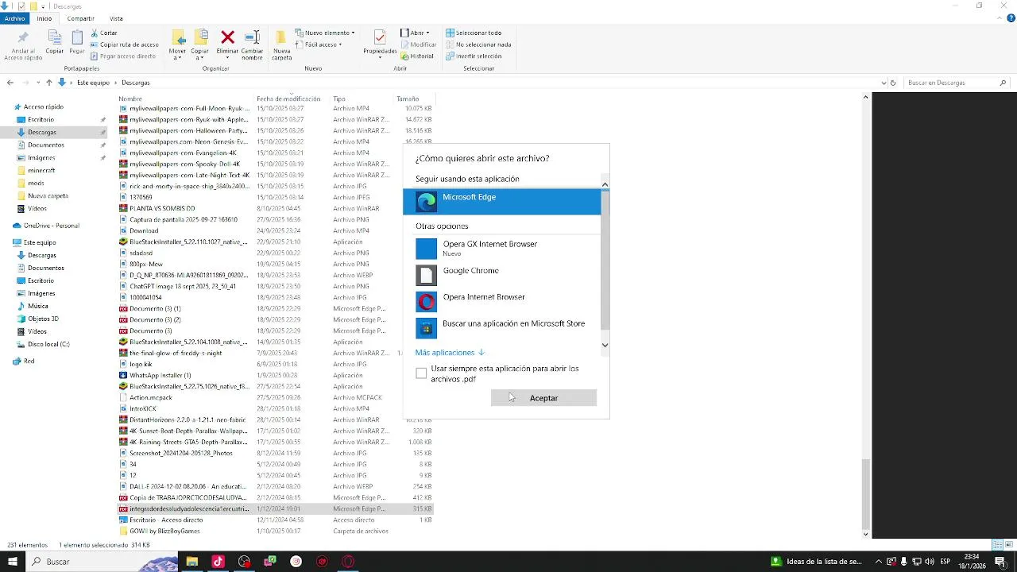1017x572 pixels.
Task: Click the Aceptar button
Action: click(543, 398)
